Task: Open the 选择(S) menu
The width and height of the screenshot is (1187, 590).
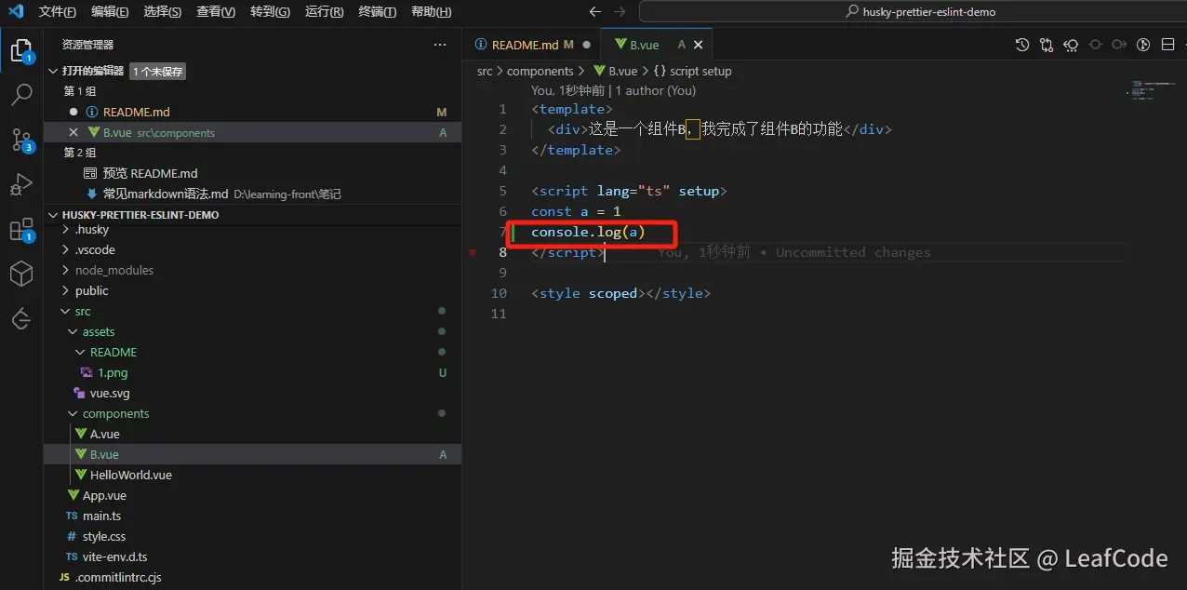Action: (164, 12)
